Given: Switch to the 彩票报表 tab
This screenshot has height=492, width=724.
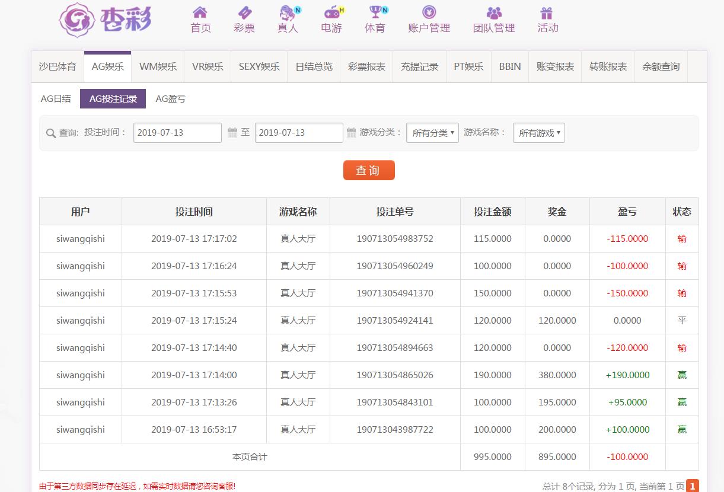Looking at the screenshot, I should pyautogui.click(x=366, y=67).
